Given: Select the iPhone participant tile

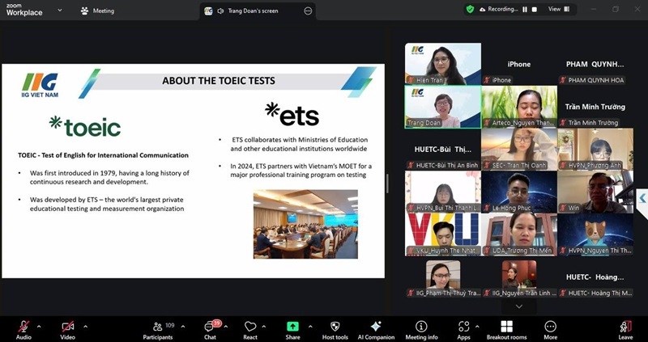Looking at the screenshot, I should tap(519, 64).
